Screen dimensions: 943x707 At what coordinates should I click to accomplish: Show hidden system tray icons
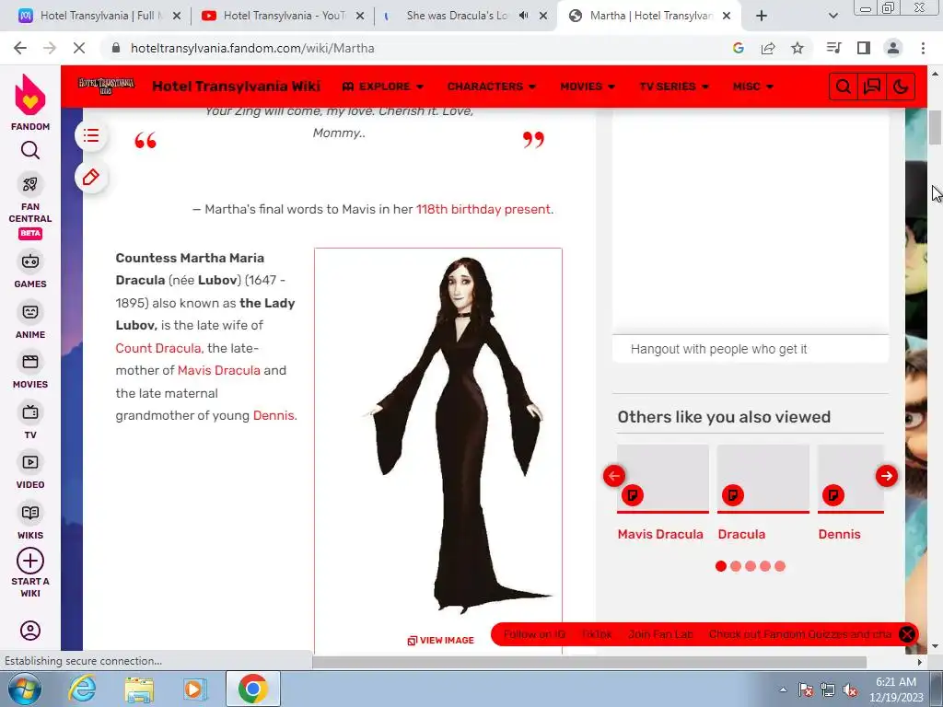pos(783,690)
